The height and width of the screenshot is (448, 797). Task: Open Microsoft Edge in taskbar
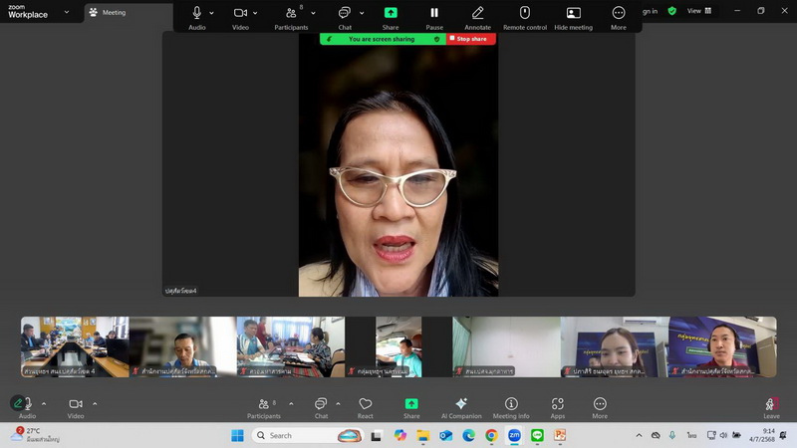pos(468,435)
